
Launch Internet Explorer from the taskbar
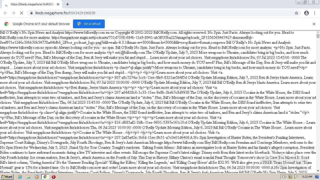[x=20, y=177]
